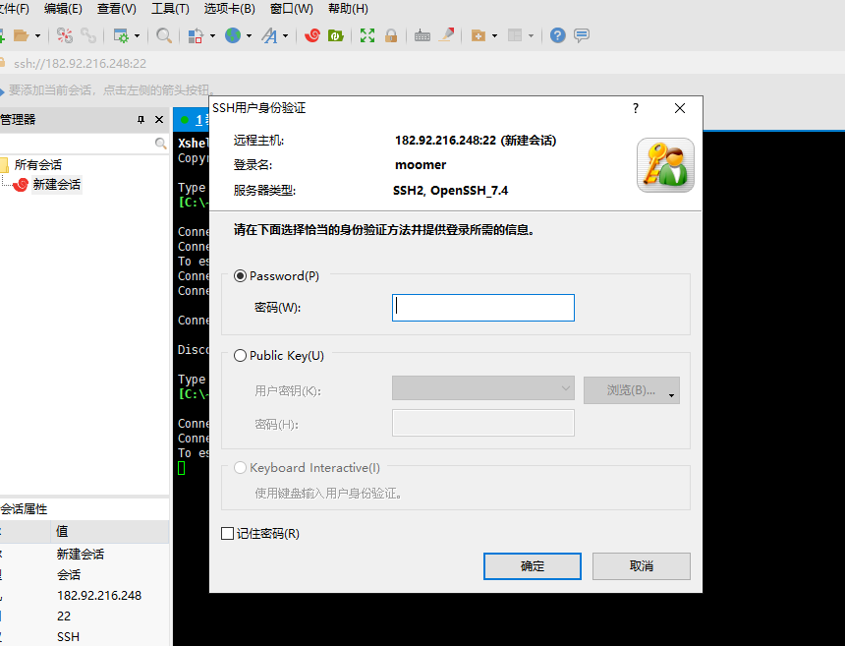Click the grayed layout grid icon

(515, 35)
